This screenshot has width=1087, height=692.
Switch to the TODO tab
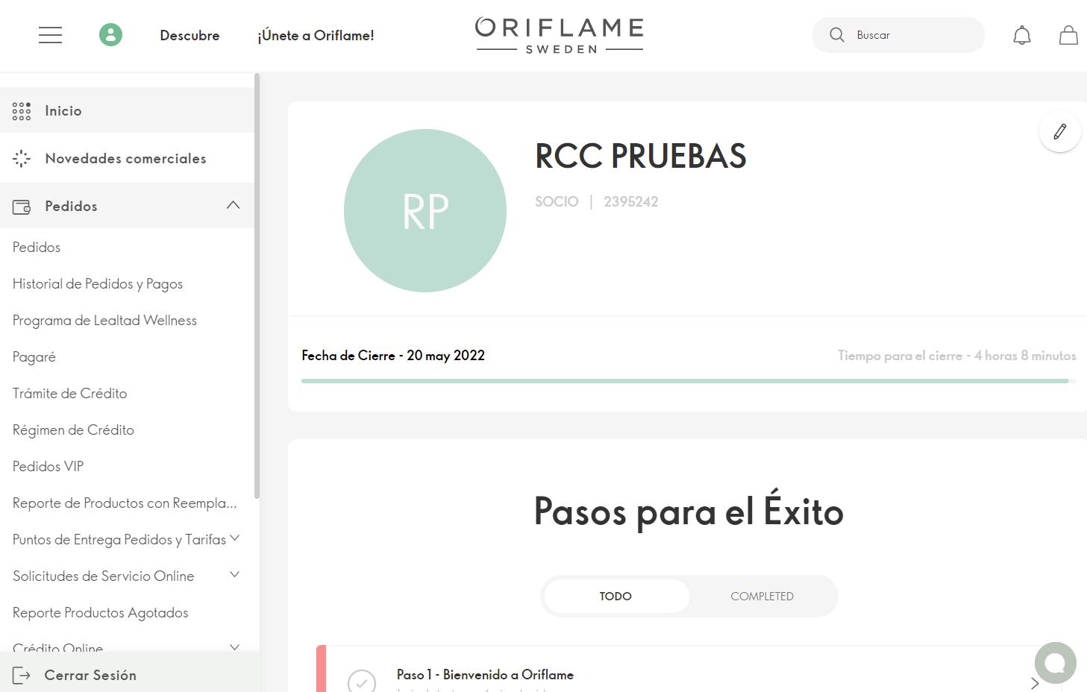[615, 597]
